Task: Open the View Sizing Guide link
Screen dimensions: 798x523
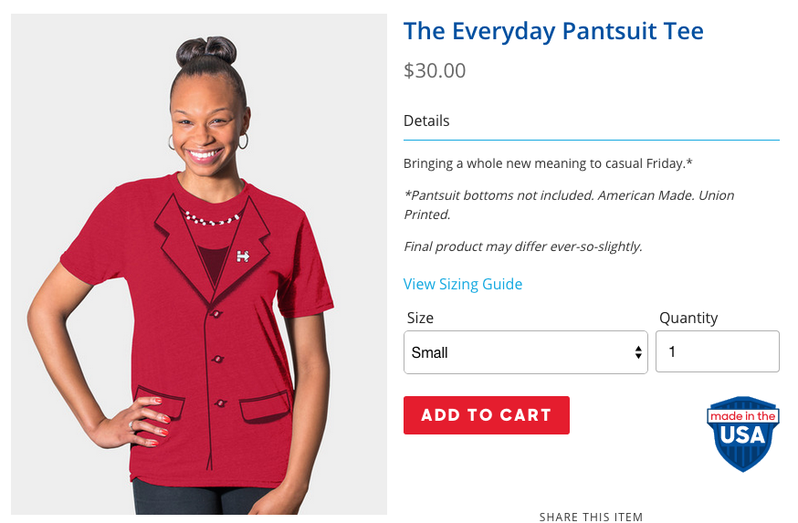Action: [463, 284]
